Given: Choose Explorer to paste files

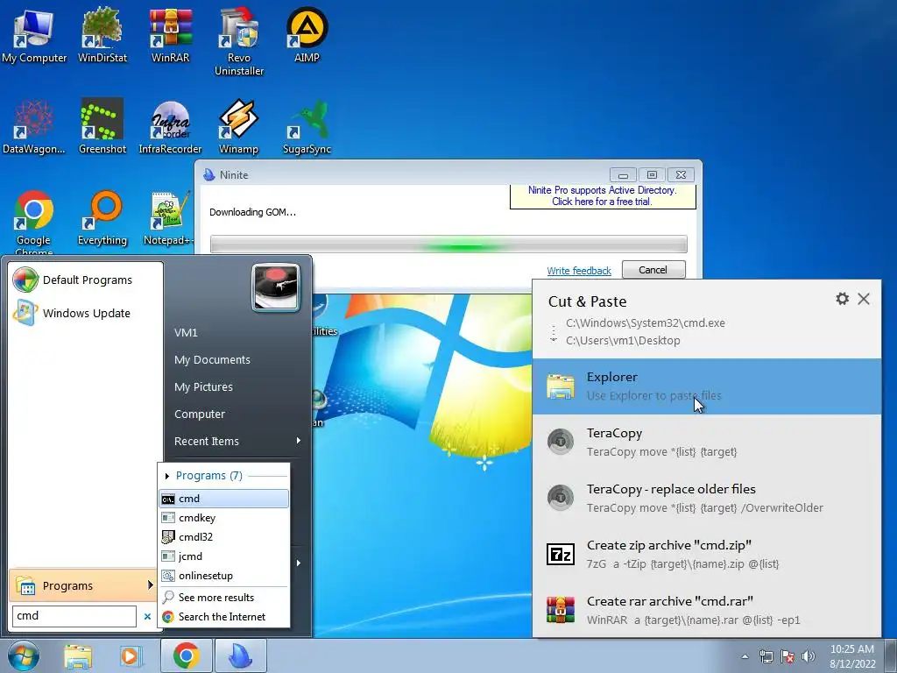Looking at the screenshot, I should [707, 386].
